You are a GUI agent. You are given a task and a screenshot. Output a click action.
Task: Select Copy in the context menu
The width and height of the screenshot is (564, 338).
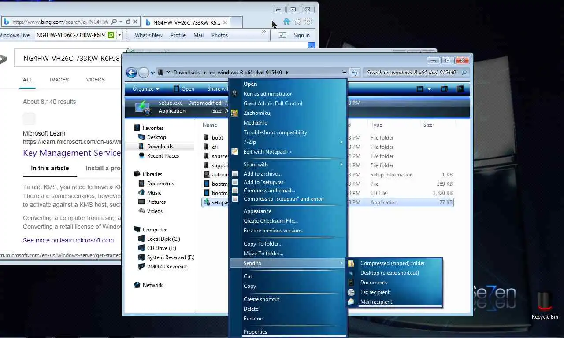[250, 286]
